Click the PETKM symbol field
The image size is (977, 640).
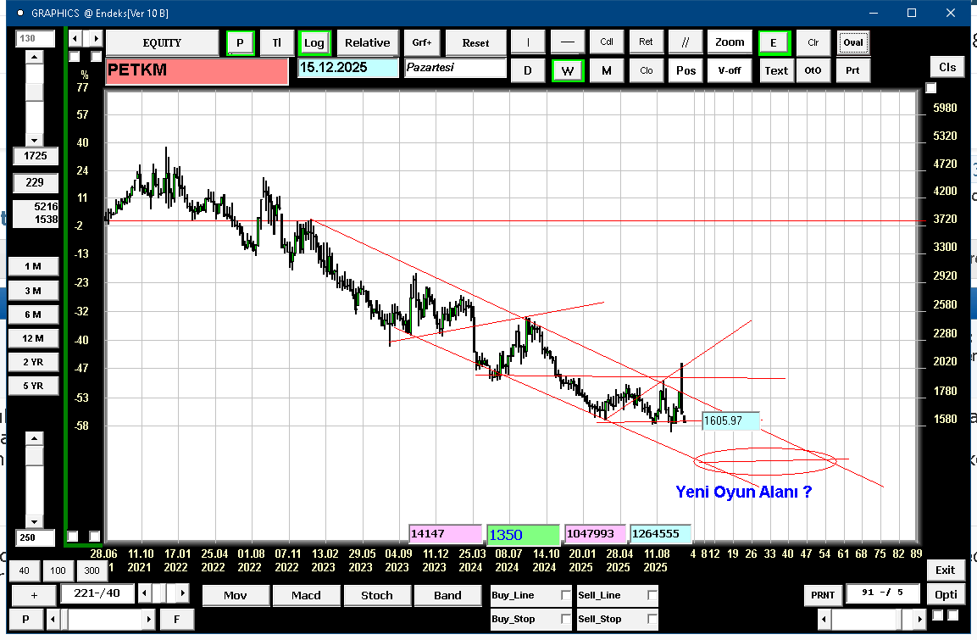[x=197, y=71]
